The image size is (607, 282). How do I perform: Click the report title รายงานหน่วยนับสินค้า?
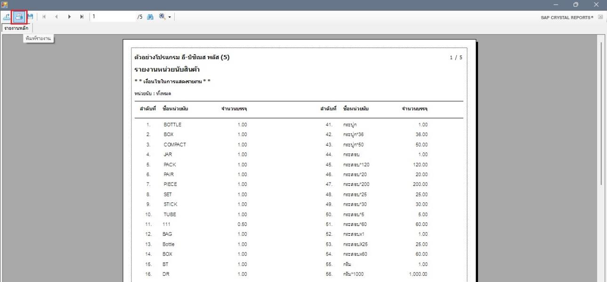click(168, 70)
